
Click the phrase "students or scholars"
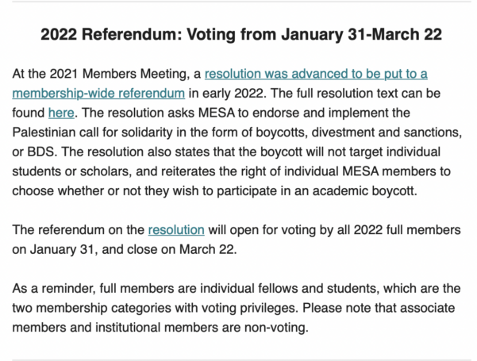tap(71, 171)
